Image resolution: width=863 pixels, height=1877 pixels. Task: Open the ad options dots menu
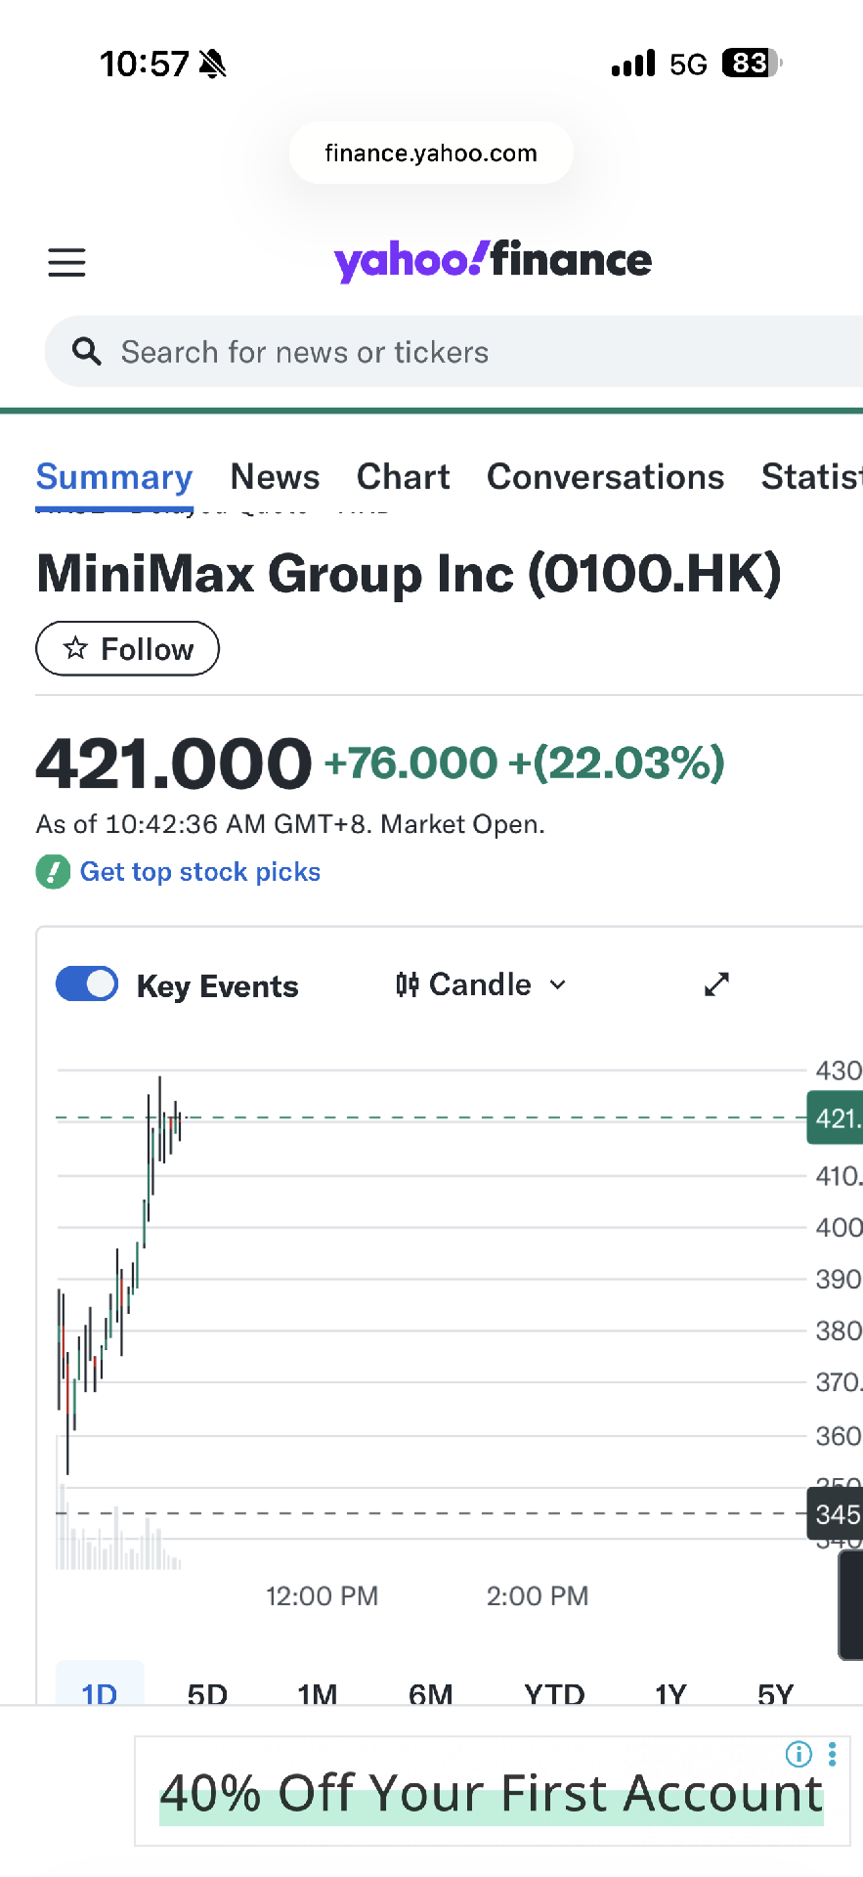(x=833, y=1755)
